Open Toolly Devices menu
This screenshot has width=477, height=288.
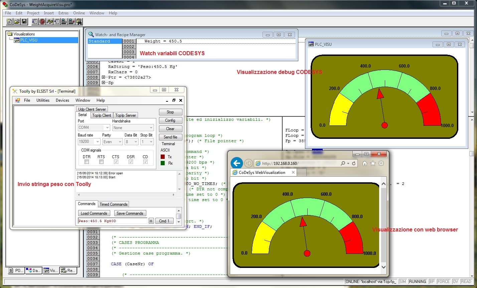62,100
